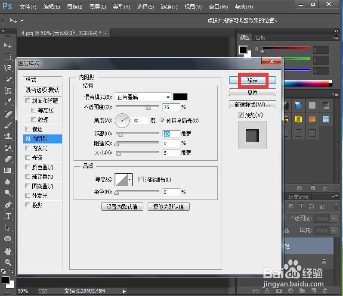Enable 等高线 checkbox

click(x=34, y=110)
